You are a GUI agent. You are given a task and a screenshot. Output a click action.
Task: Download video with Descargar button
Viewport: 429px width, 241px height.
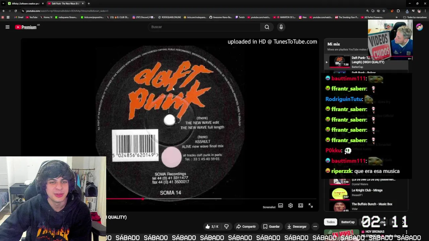297,227
